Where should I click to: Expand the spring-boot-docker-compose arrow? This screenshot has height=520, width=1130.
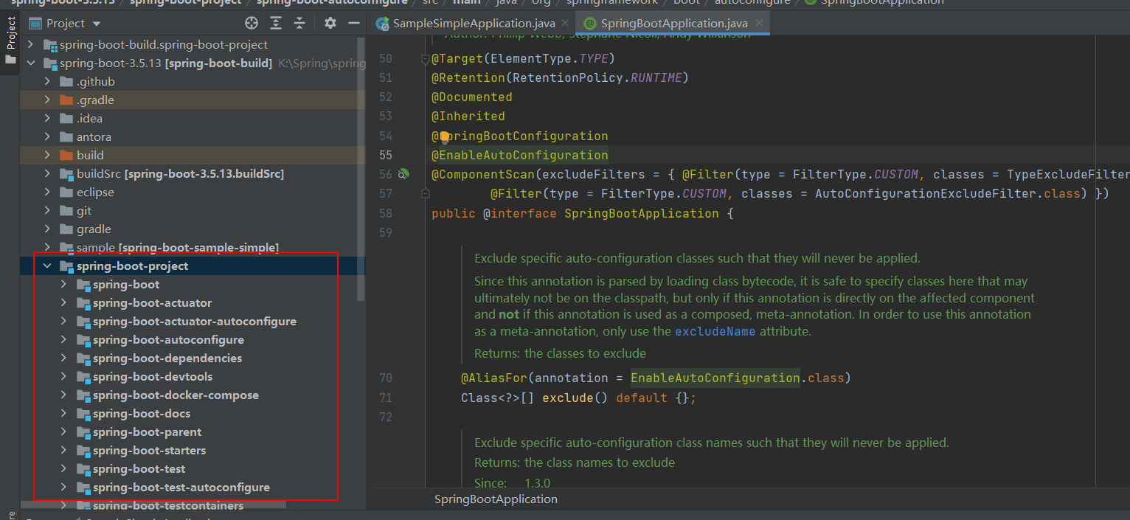[x=63, y=395]
